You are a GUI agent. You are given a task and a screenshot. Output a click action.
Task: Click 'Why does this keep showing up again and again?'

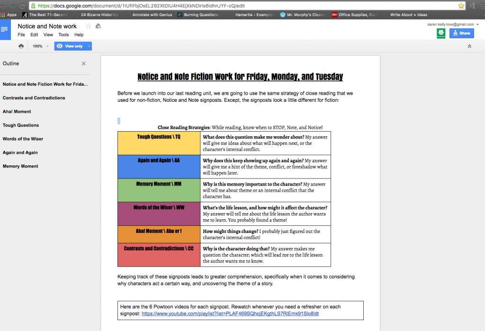click(253, 161)
